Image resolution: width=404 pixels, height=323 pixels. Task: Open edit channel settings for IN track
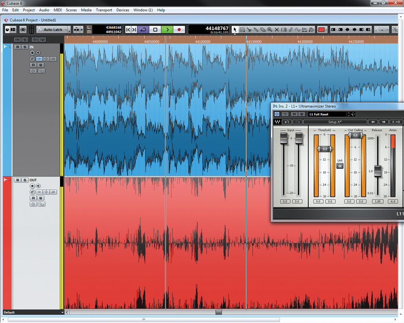click(x=32, y=59)
